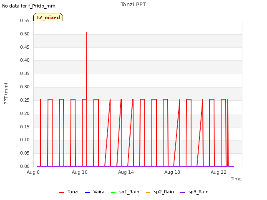Screen dimensions: 267x200
Task: Click the blue Vaira legend color marker
Action: [87, 192]
